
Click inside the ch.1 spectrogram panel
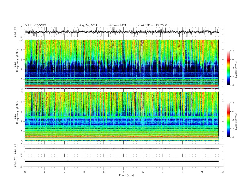(122, 64)
